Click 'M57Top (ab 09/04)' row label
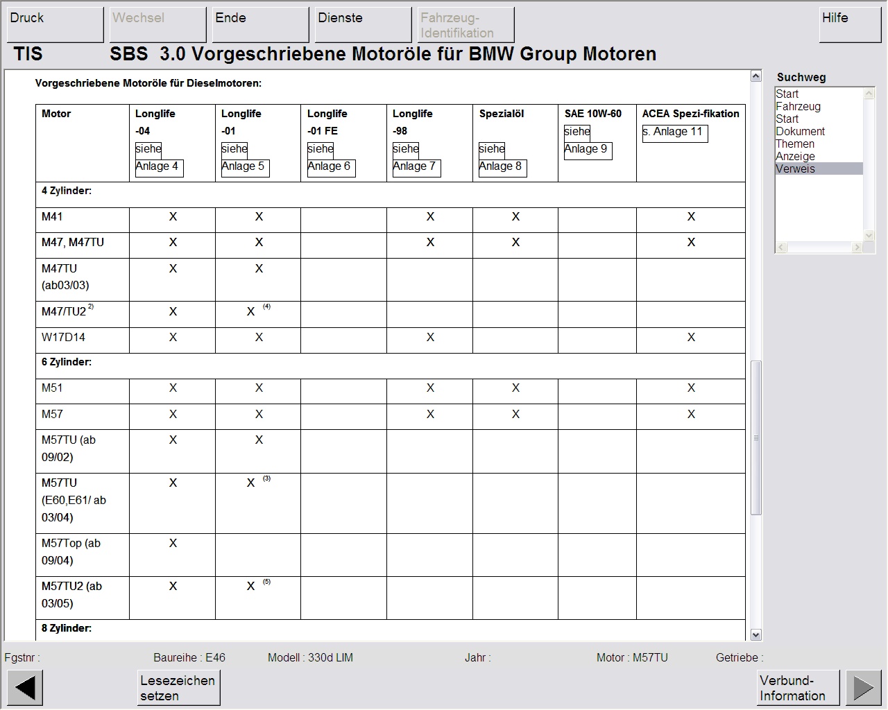 [71, 552]
